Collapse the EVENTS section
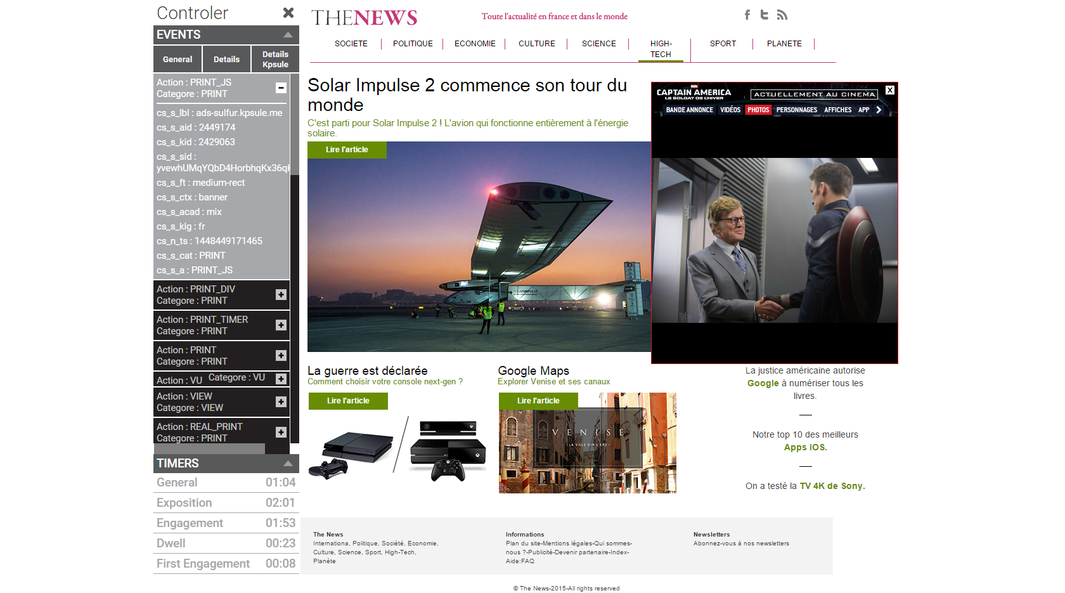The width and height of the screenshot is (1065, 593). click(x=288, y=35)
